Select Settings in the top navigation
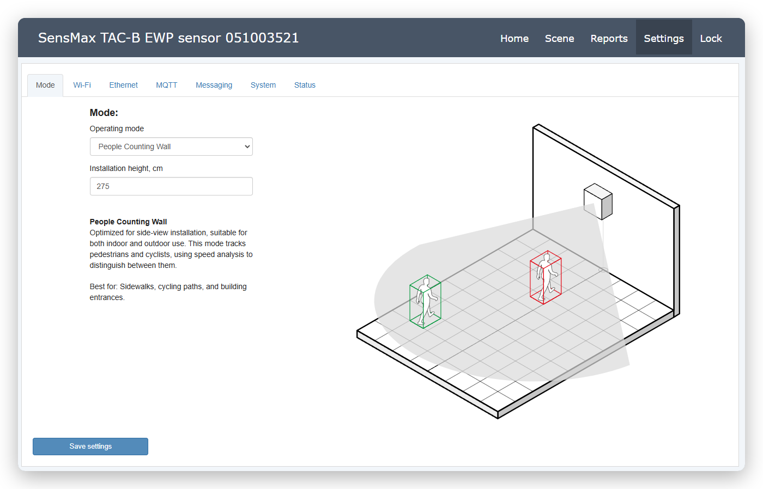The height and width of the screenshot is (489, 763). pos(664,38)
